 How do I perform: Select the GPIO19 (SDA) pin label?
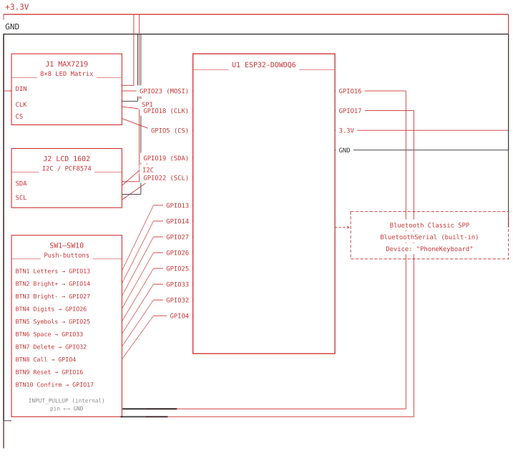click(166, 158)
